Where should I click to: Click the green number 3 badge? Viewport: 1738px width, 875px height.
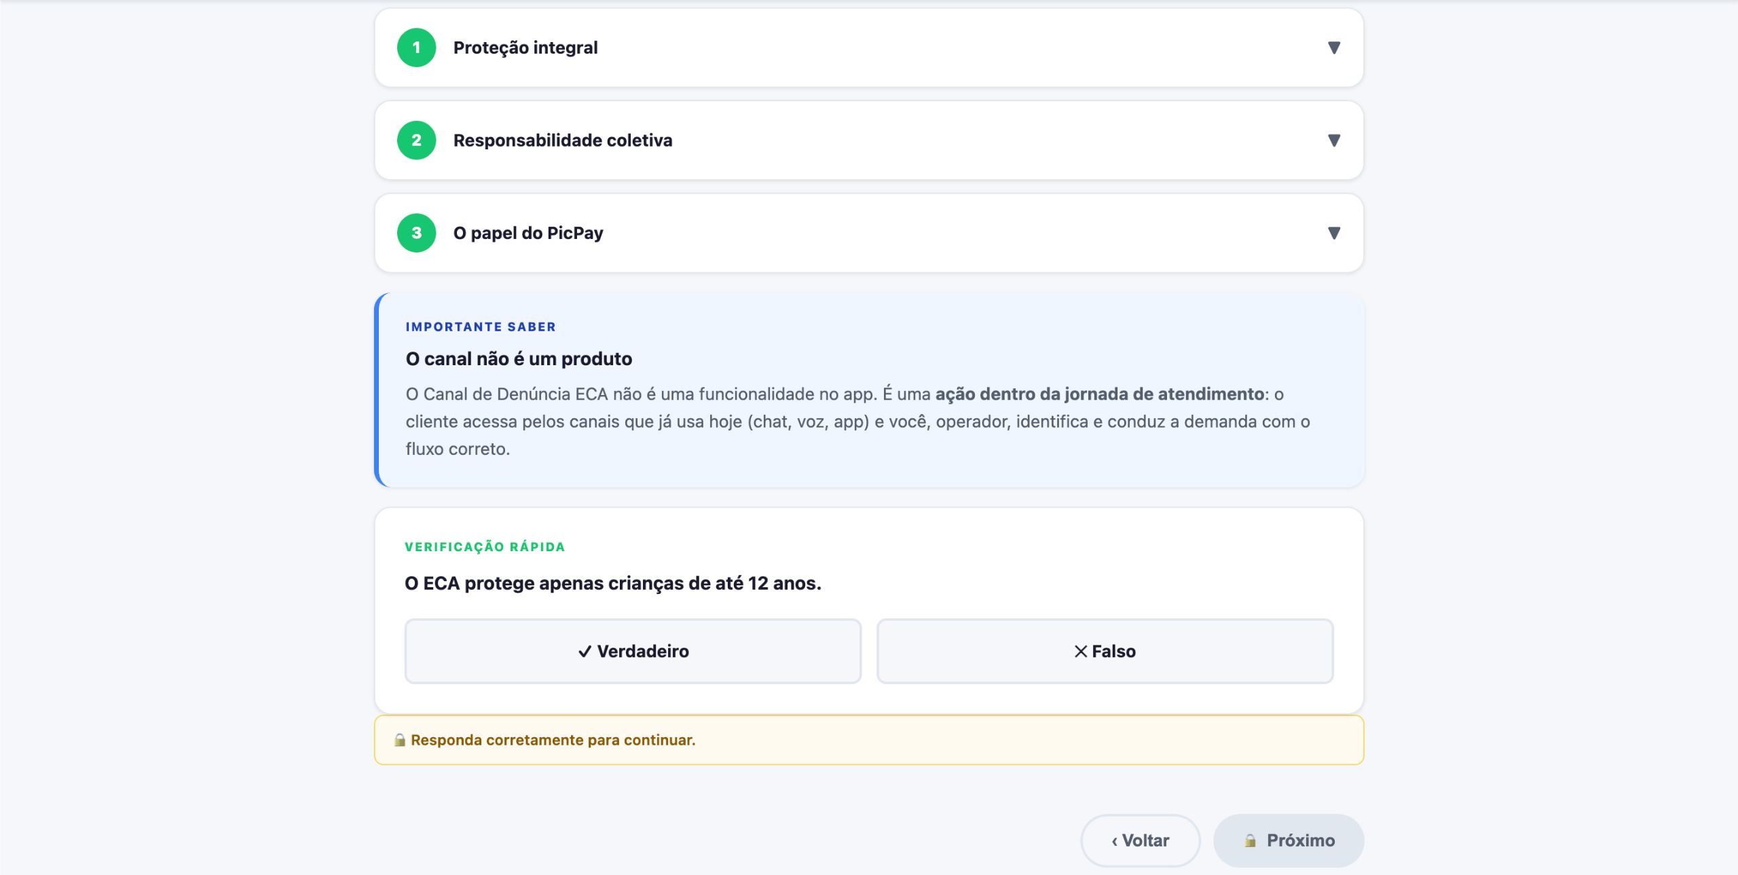(x=416, y=233)
